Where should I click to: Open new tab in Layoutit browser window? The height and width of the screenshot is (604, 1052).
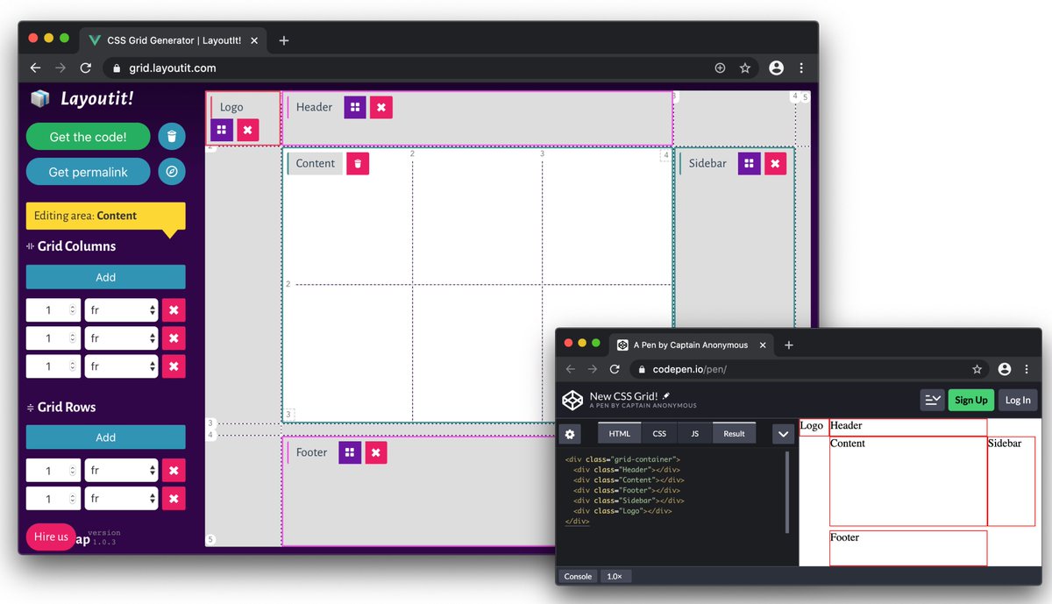pyautogui.click(x=284, y=40)
